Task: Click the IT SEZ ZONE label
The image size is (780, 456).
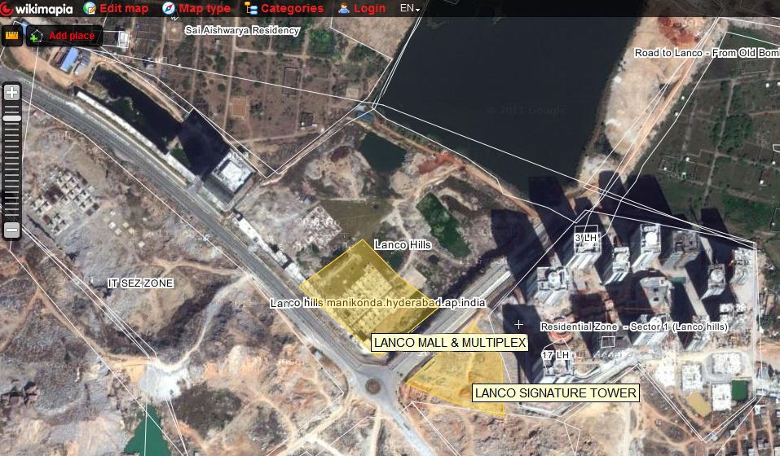Action: [140, 283]
